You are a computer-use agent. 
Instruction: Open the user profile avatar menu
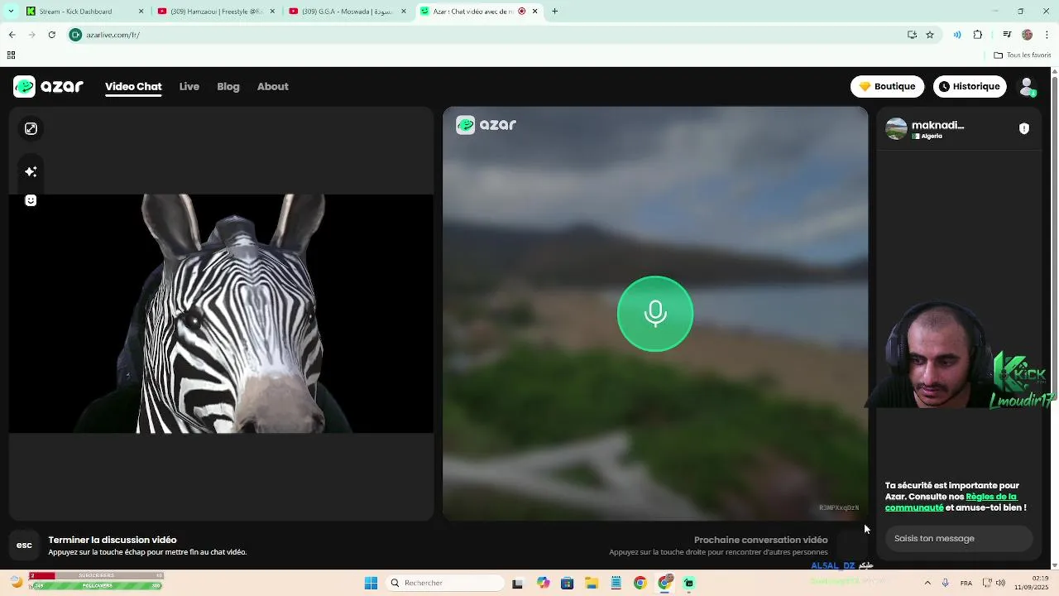[1028, 87]
